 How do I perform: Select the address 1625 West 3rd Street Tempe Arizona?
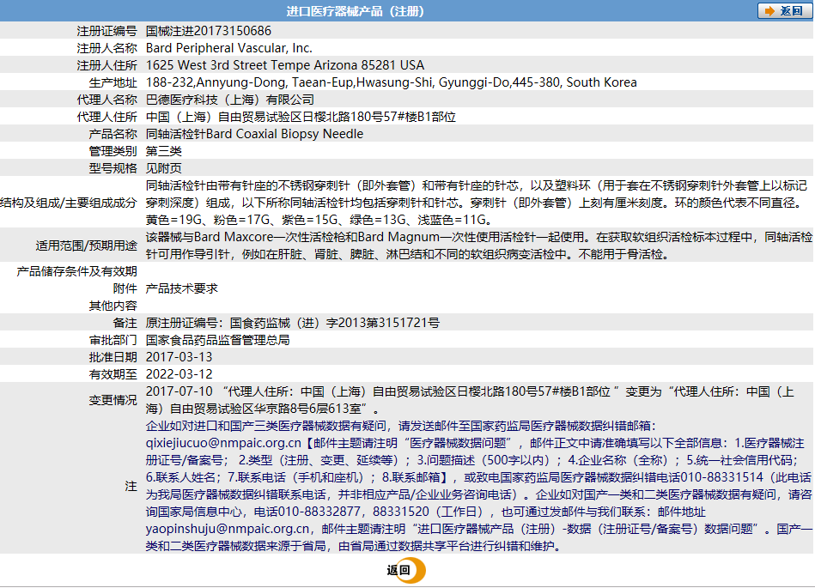[285, 65]
